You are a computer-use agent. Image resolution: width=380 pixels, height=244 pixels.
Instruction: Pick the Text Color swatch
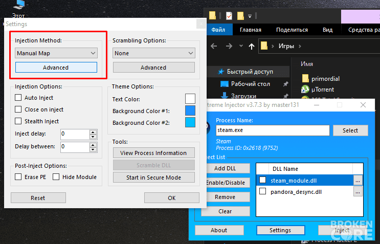[x=190, y=99]
